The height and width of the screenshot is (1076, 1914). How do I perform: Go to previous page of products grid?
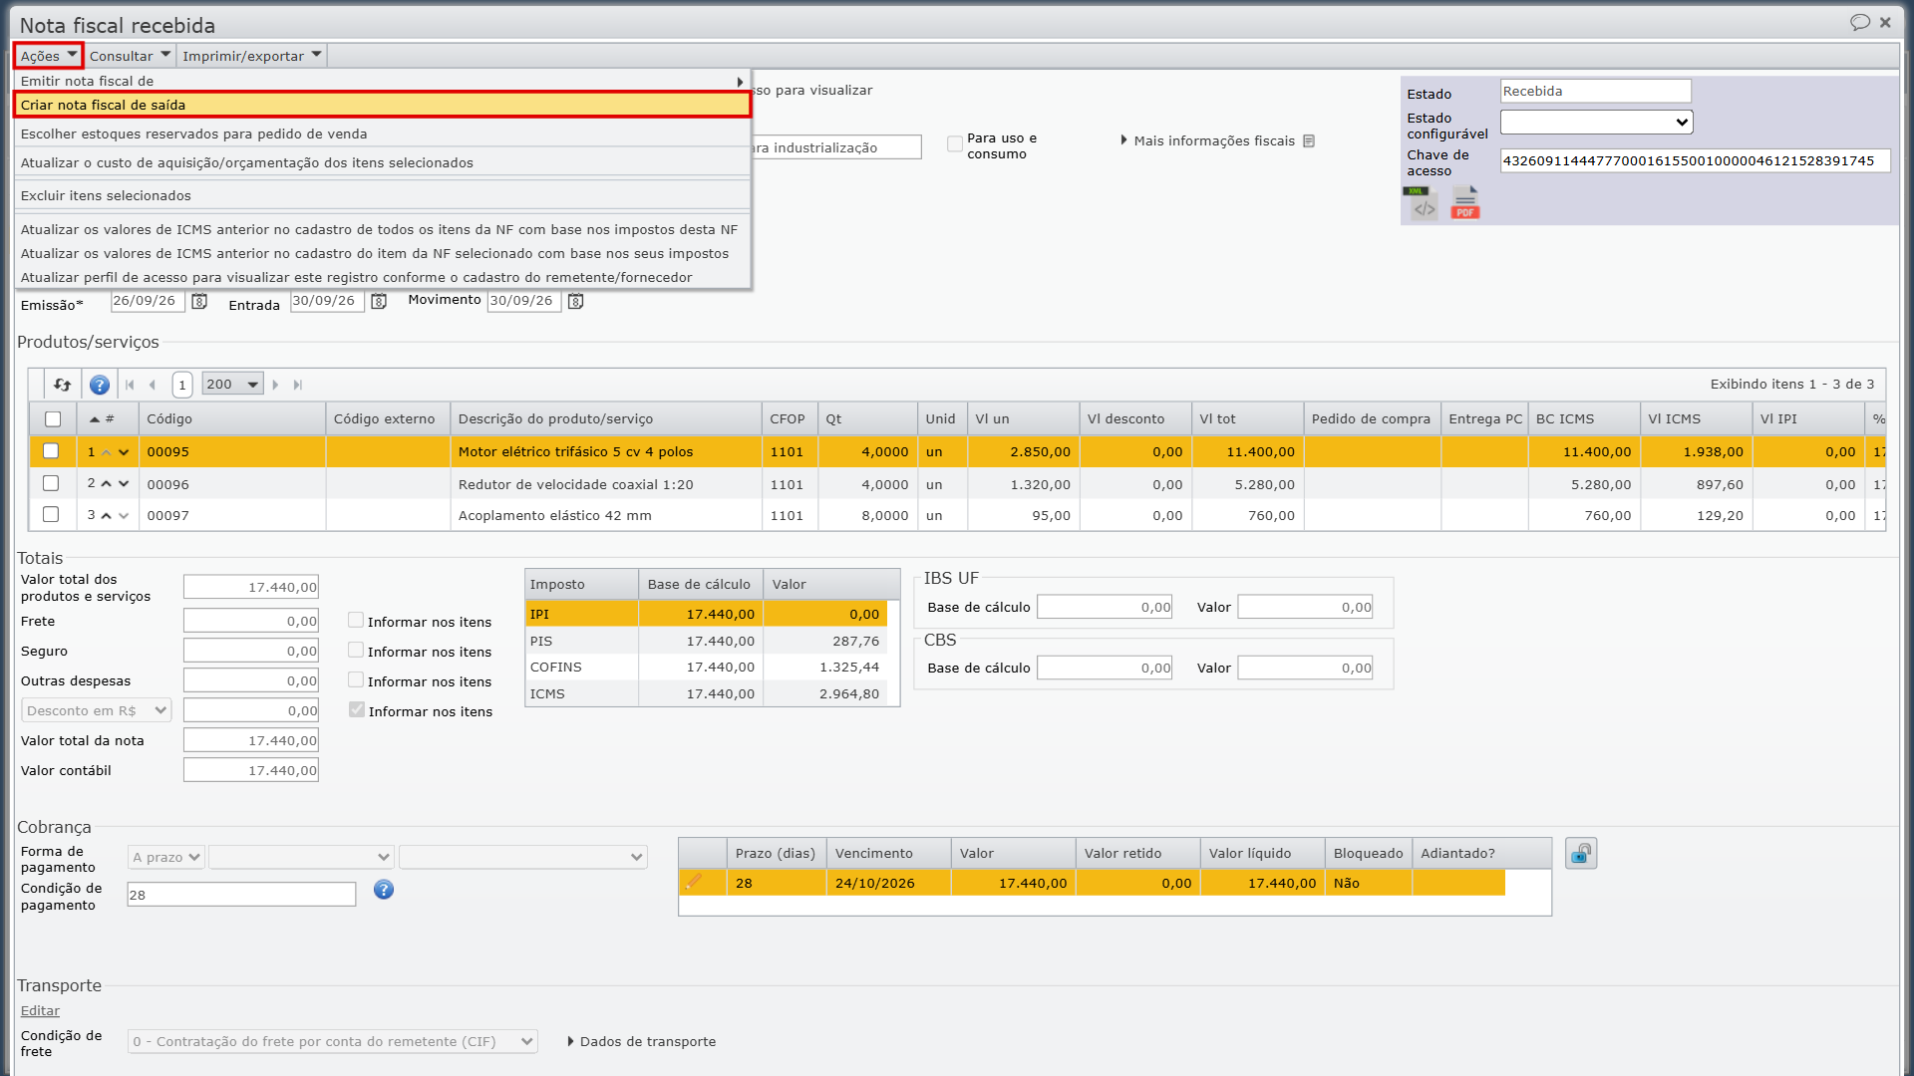[x=153, y=385]
